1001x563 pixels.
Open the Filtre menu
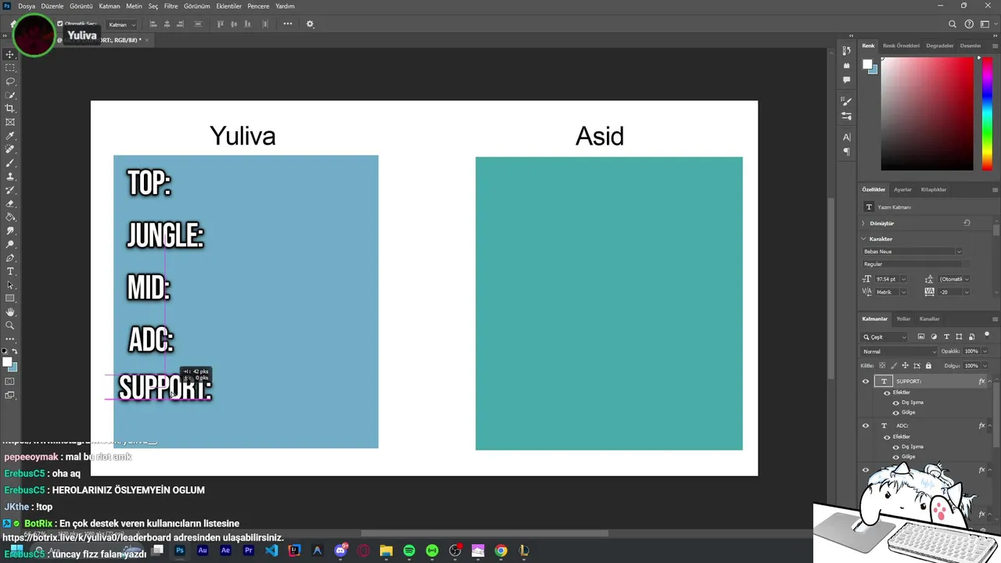[x=170, y=6]
